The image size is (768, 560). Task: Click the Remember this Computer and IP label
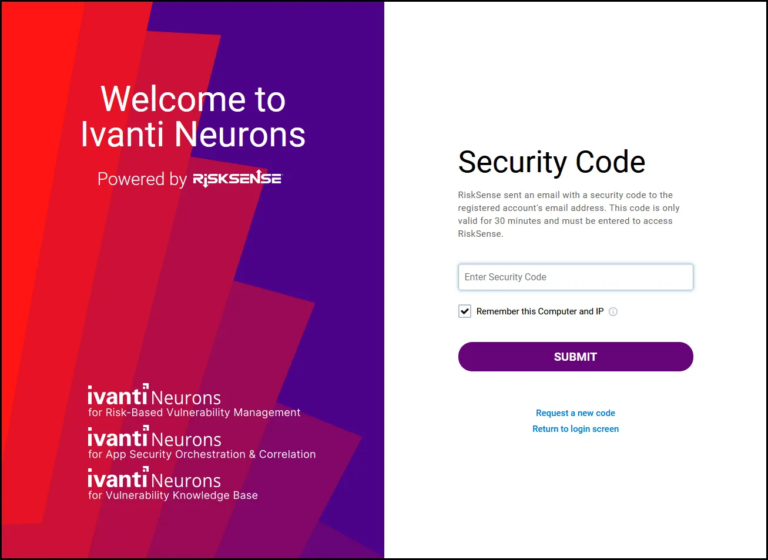[540, 311]
